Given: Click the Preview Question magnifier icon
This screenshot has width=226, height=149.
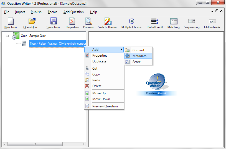Looking at the screenshot, I should [87, 106].
